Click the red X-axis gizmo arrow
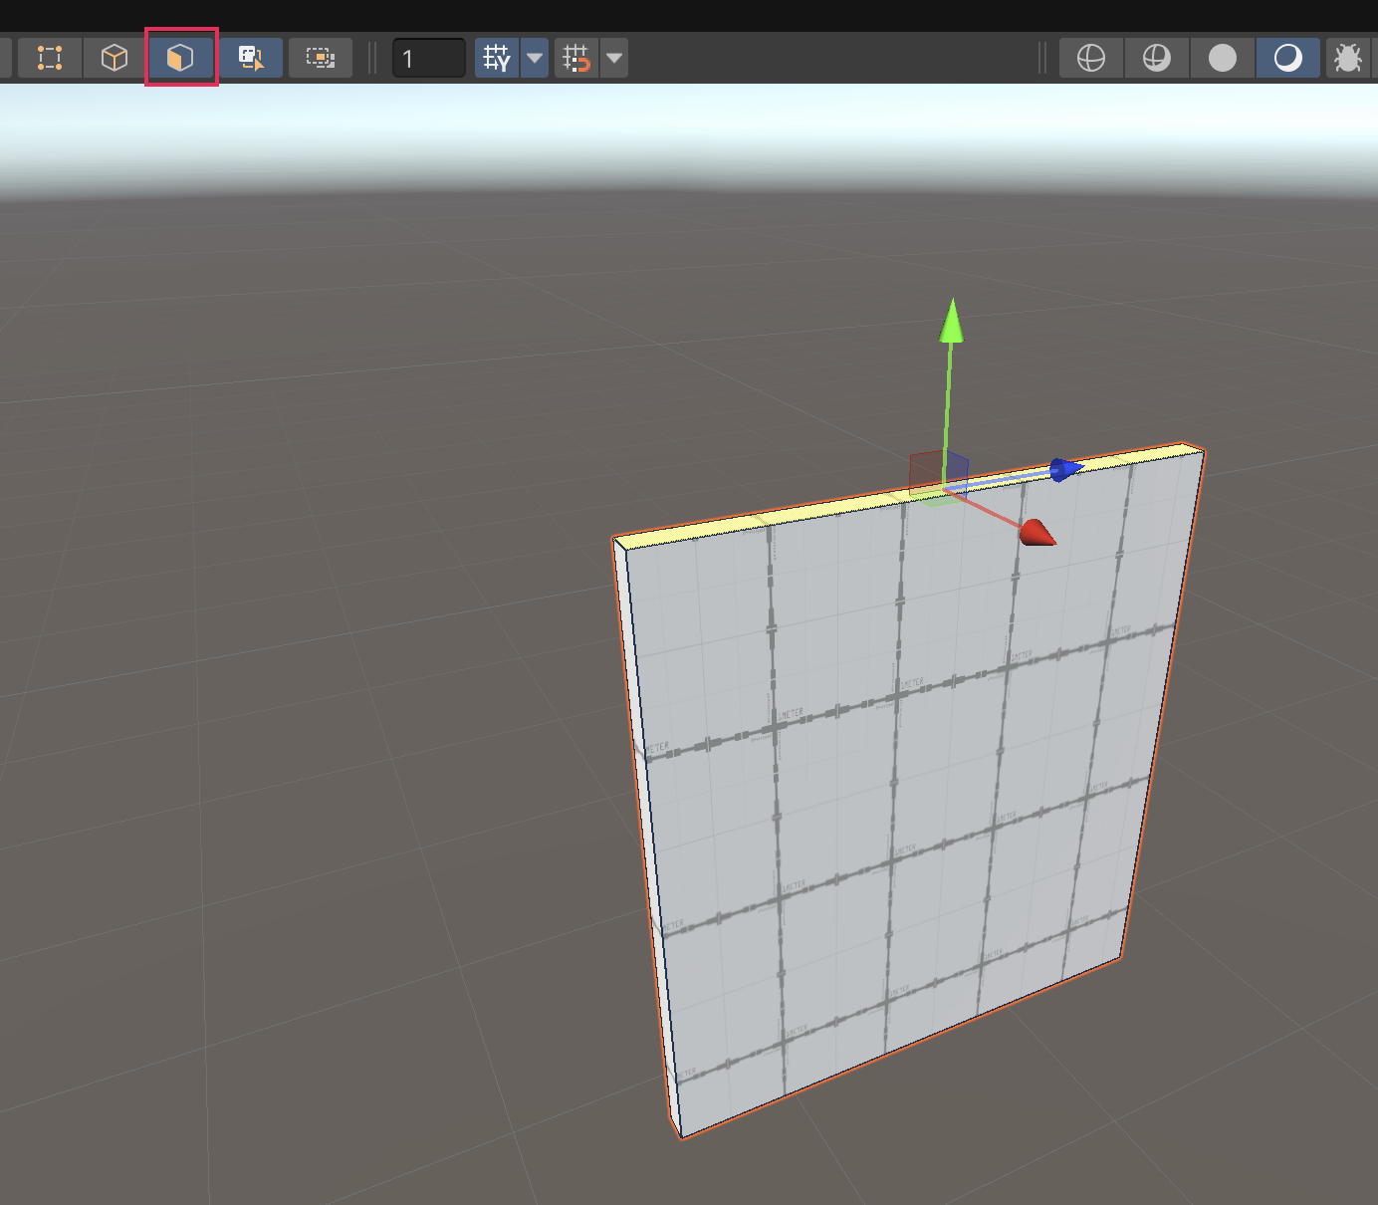1378x1205 pixels. [x=1036, y=534]
